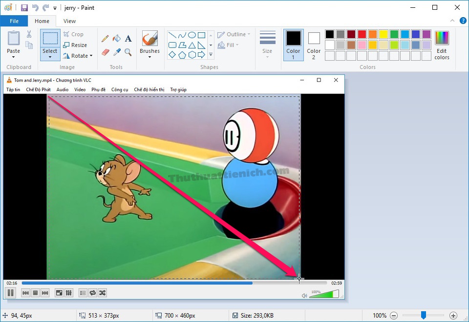Open Paint Help question mark icon
The height and width of the screenshot is (322, 469).
463,21
